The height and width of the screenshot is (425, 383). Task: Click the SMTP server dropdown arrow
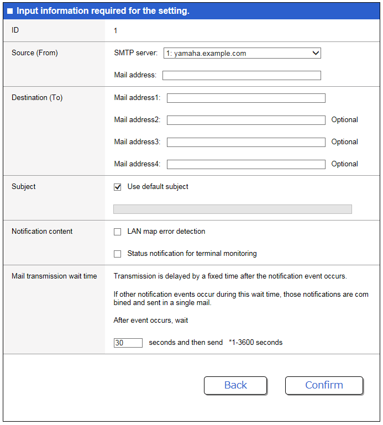(316, 54)
